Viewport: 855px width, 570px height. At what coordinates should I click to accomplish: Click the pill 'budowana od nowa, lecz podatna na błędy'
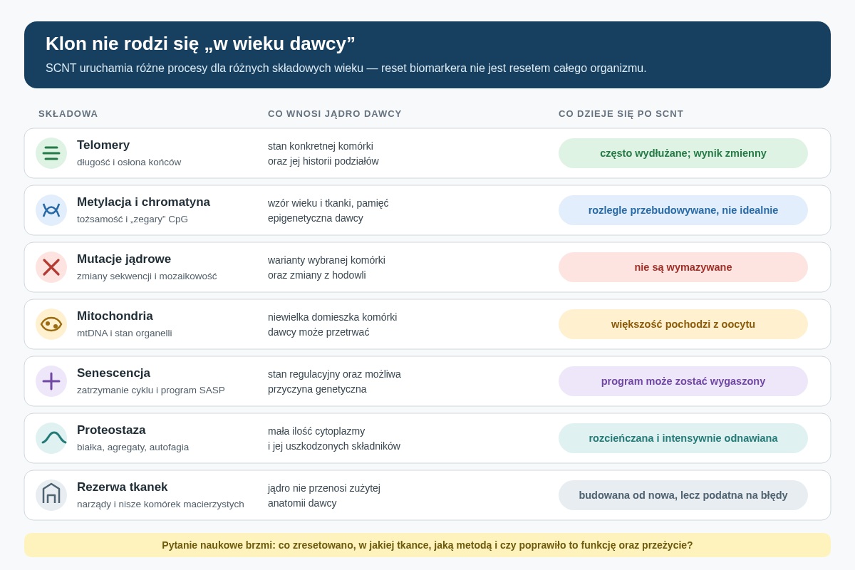(x=683, y=495)
